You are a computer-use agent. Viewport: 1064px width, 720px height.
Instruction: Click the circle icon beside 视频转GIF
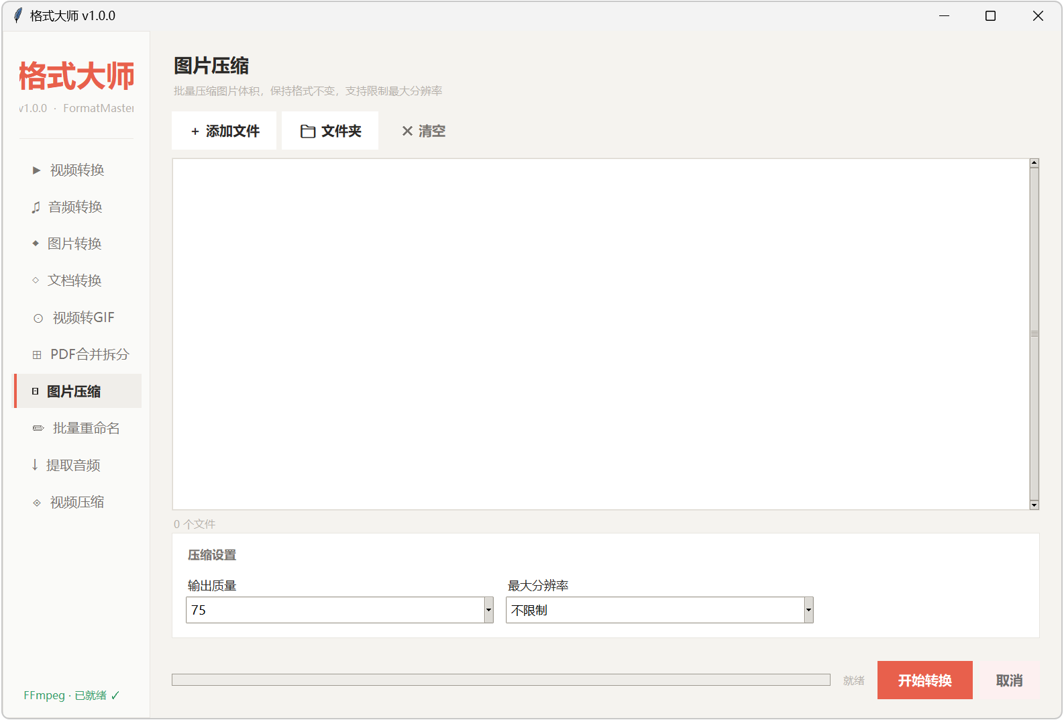tap(38, 318)
